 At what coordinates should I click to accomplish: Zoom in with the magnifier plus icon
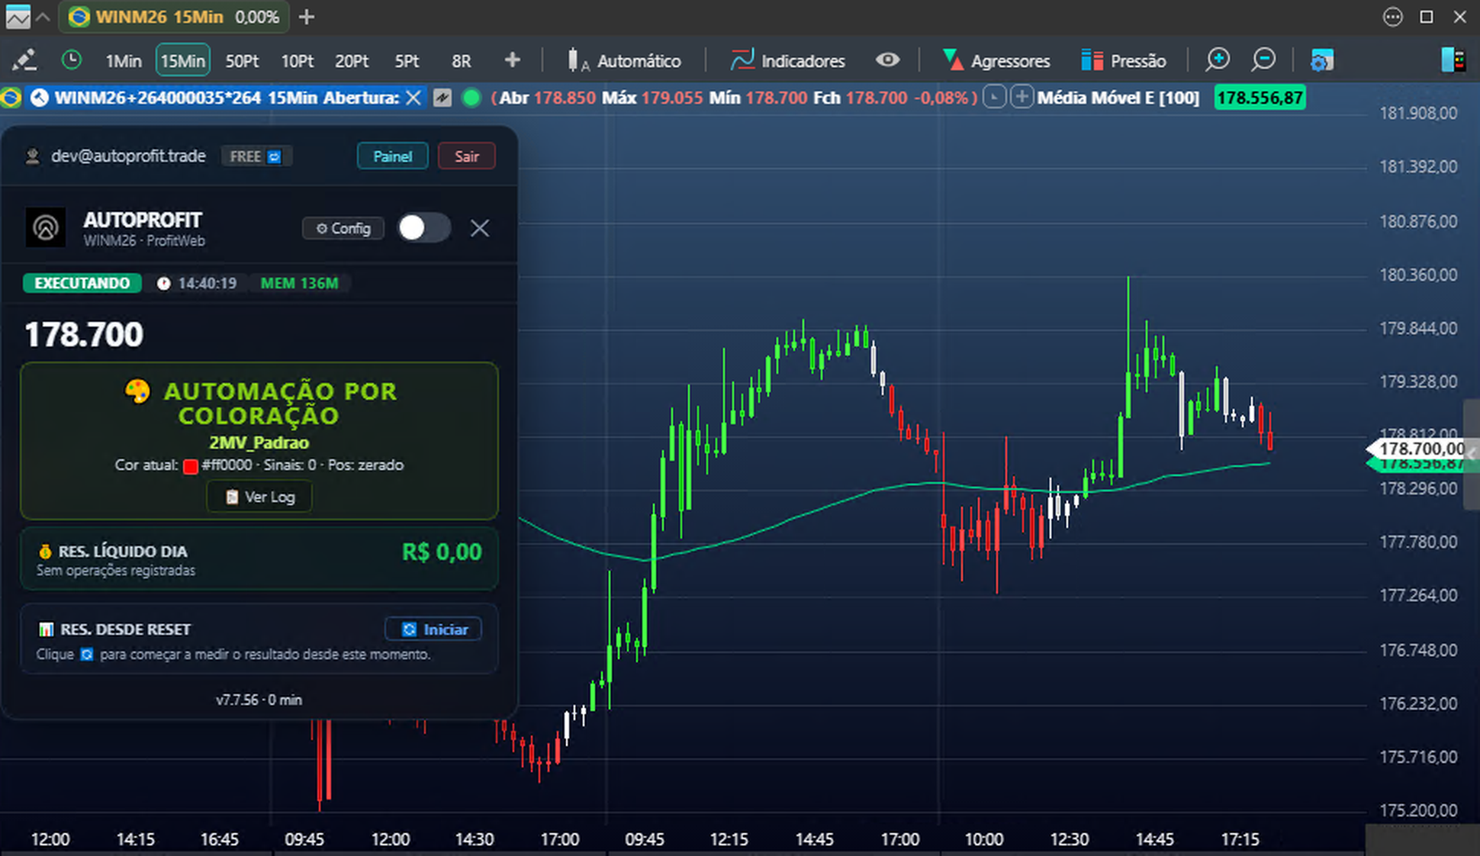click(1218, 60)
